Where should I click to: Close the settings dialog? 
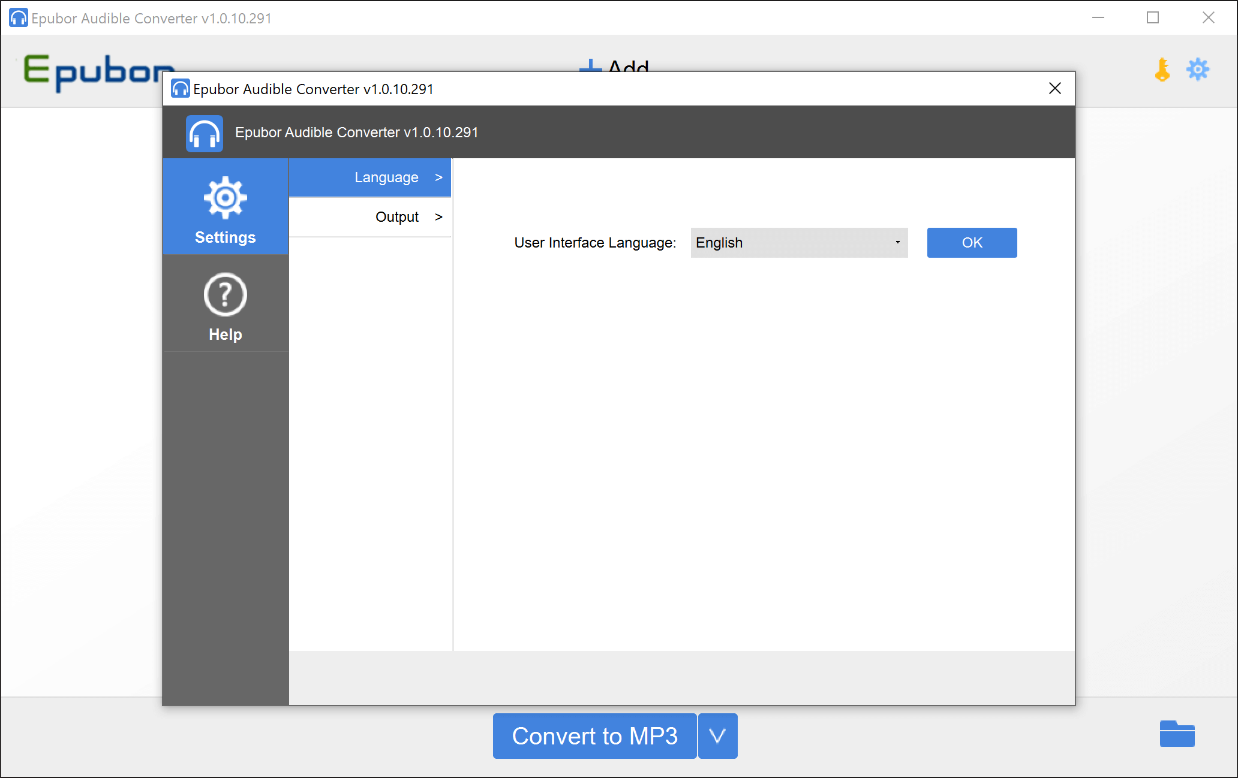tap(1055, 89)
